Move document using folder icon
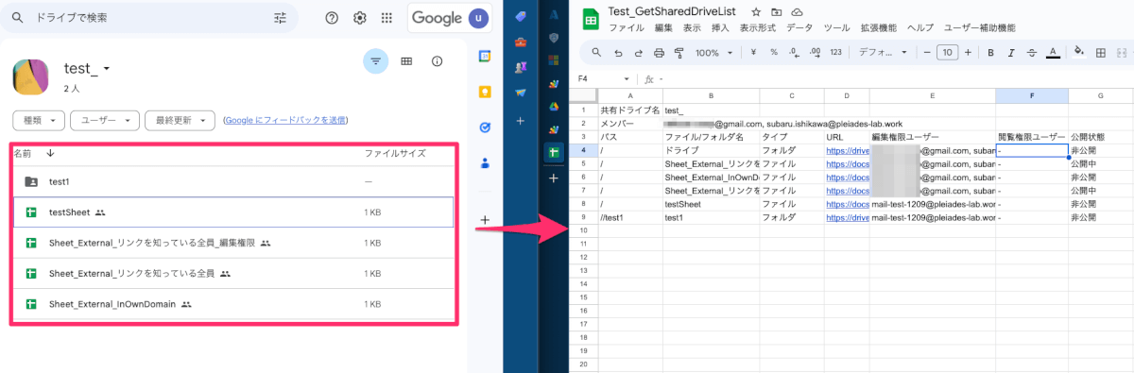Image resolution: width=1134 pixels, height=373 pixels. (777, 11)
